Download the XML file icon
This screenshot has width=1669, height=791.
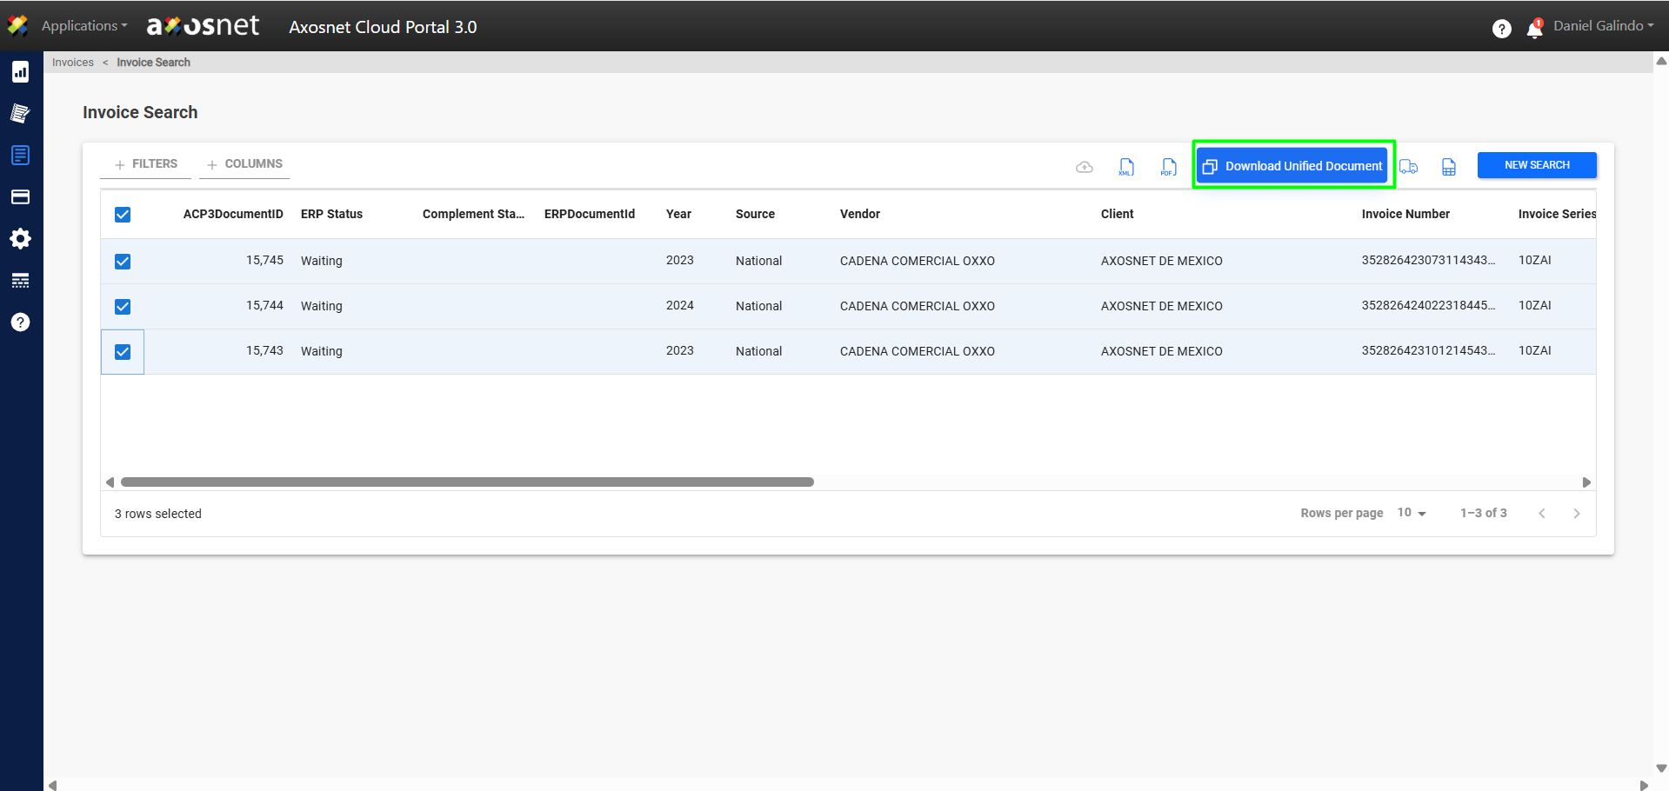pyautogui.click(x=1126, y=167)
